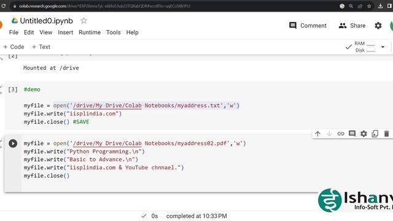The image size is (393, 221).
Task: Click the zoom magnifier icon in address bar
Action: pos(351,6)
